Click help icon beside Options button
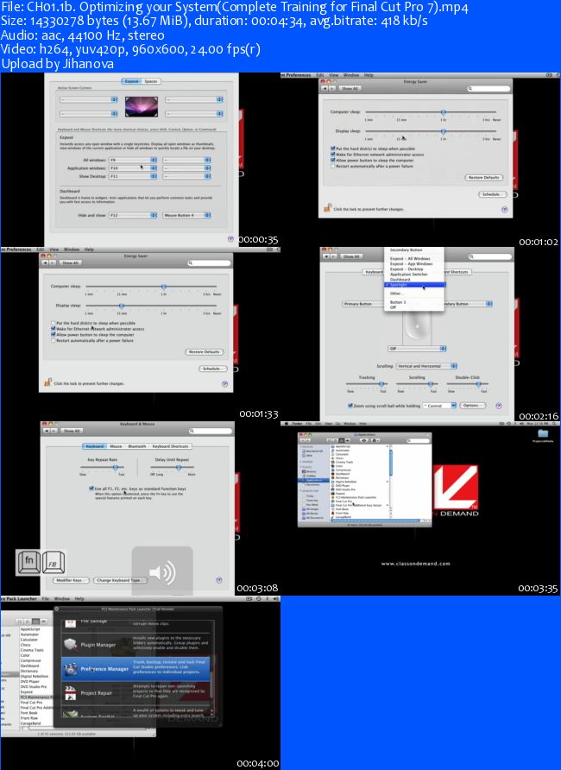This screenshot has width=561, height=770. point(498,406)
